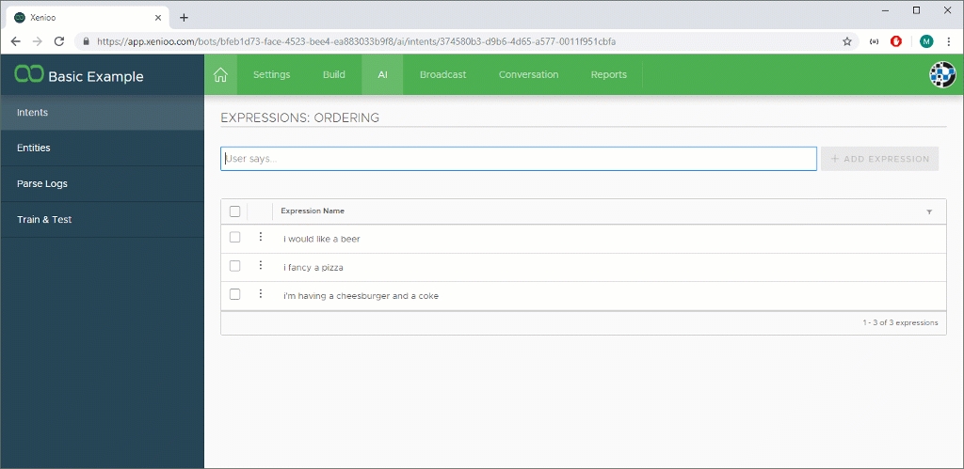The image size is (964, 469).
Task: Focus the 'User says...' input field
Action: point(518,159)
